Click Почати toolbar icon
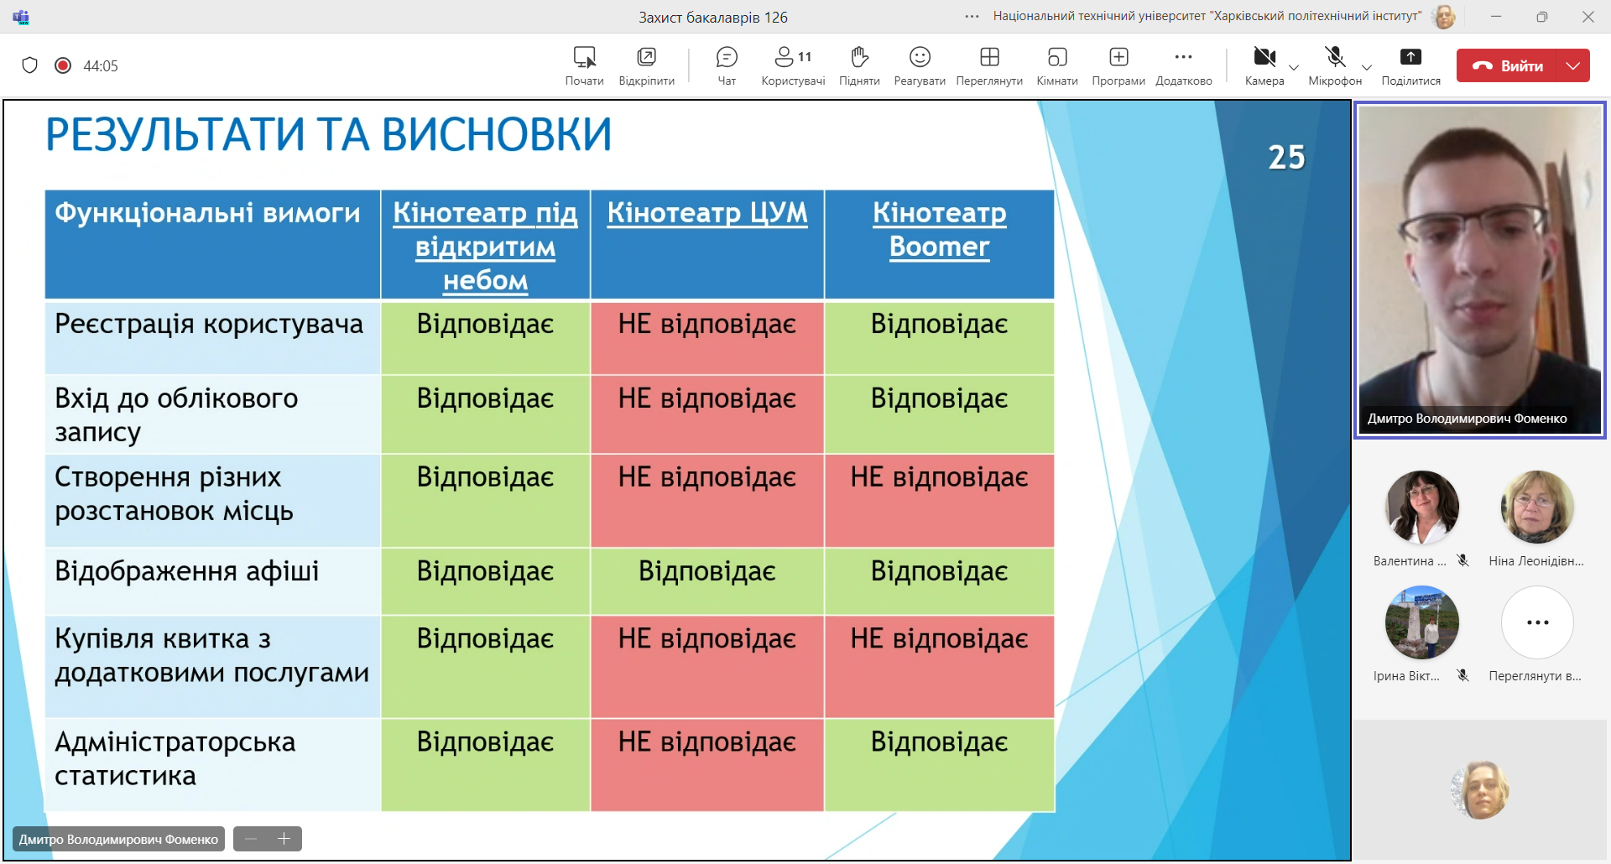Image resolution: width=1611 pixels, height=864 pixels. click(584, 65)
